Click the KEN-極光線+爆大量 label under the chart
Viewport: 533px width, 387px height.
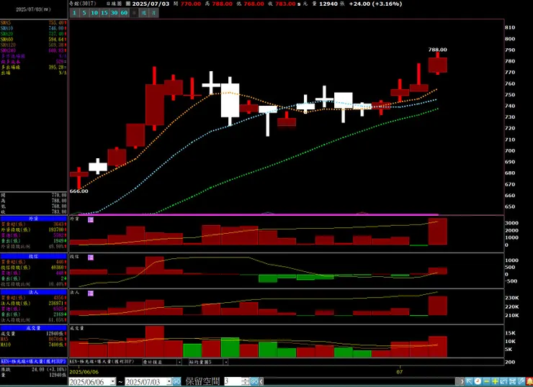pos(102,362)
